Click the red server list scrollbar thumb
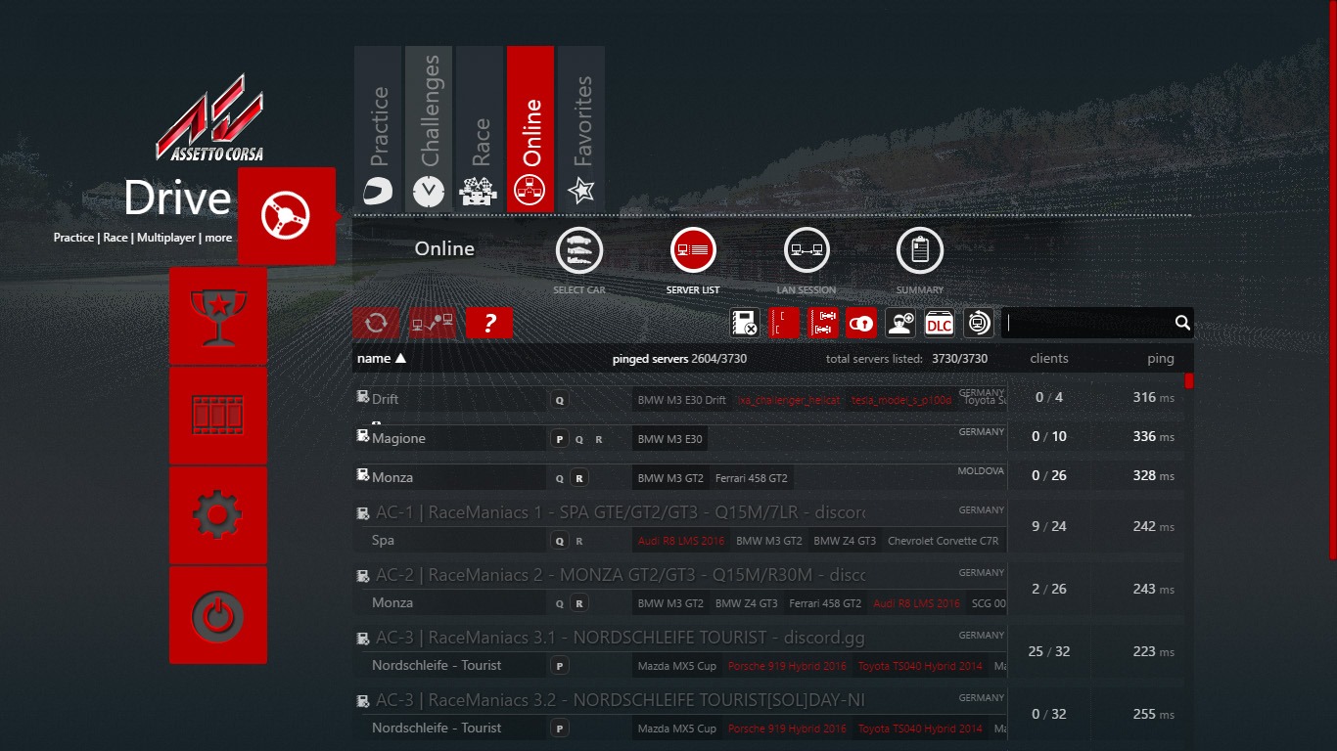The image size is (1337, 751). (x=1189, y=380)
